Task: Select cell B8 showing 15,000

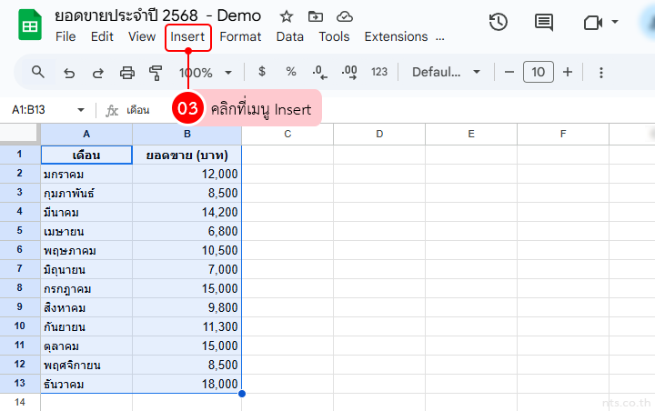Action: coord(186,287)
